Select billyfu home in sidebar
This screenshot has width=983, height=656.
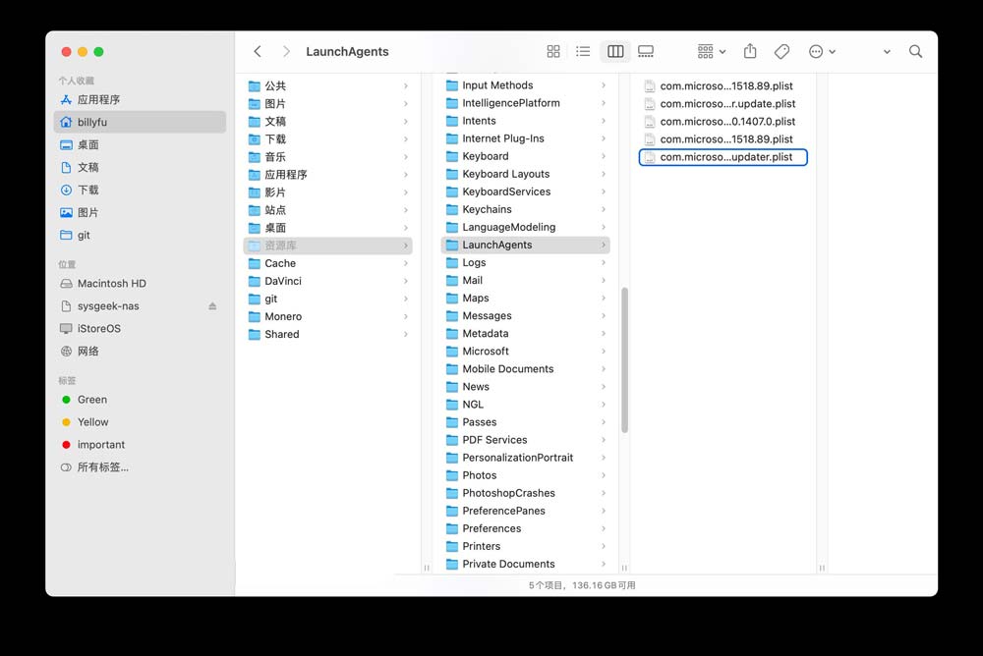140,122
